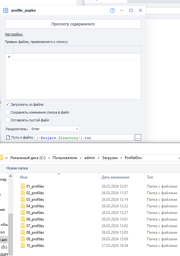Click folder icon in Explorer address bar
180x256 pixels.
tap(1, 158)
